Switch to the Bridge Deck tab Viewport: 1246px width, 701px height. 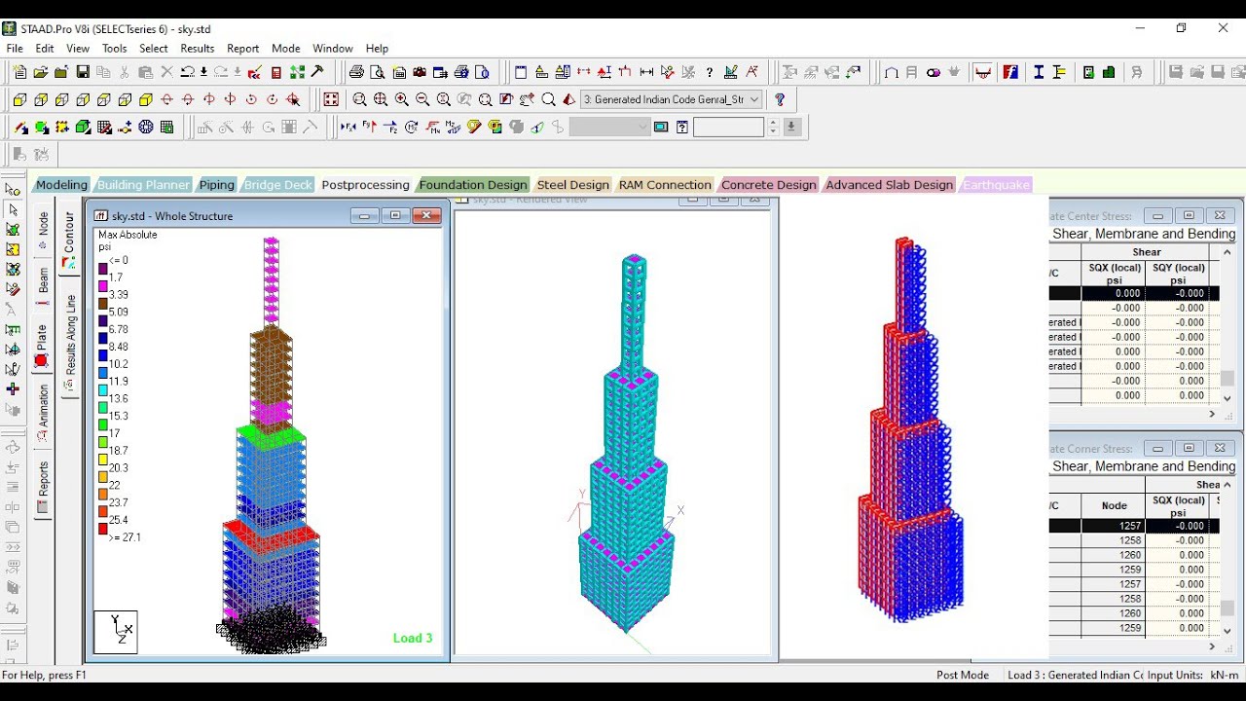[x=278, y=184]
